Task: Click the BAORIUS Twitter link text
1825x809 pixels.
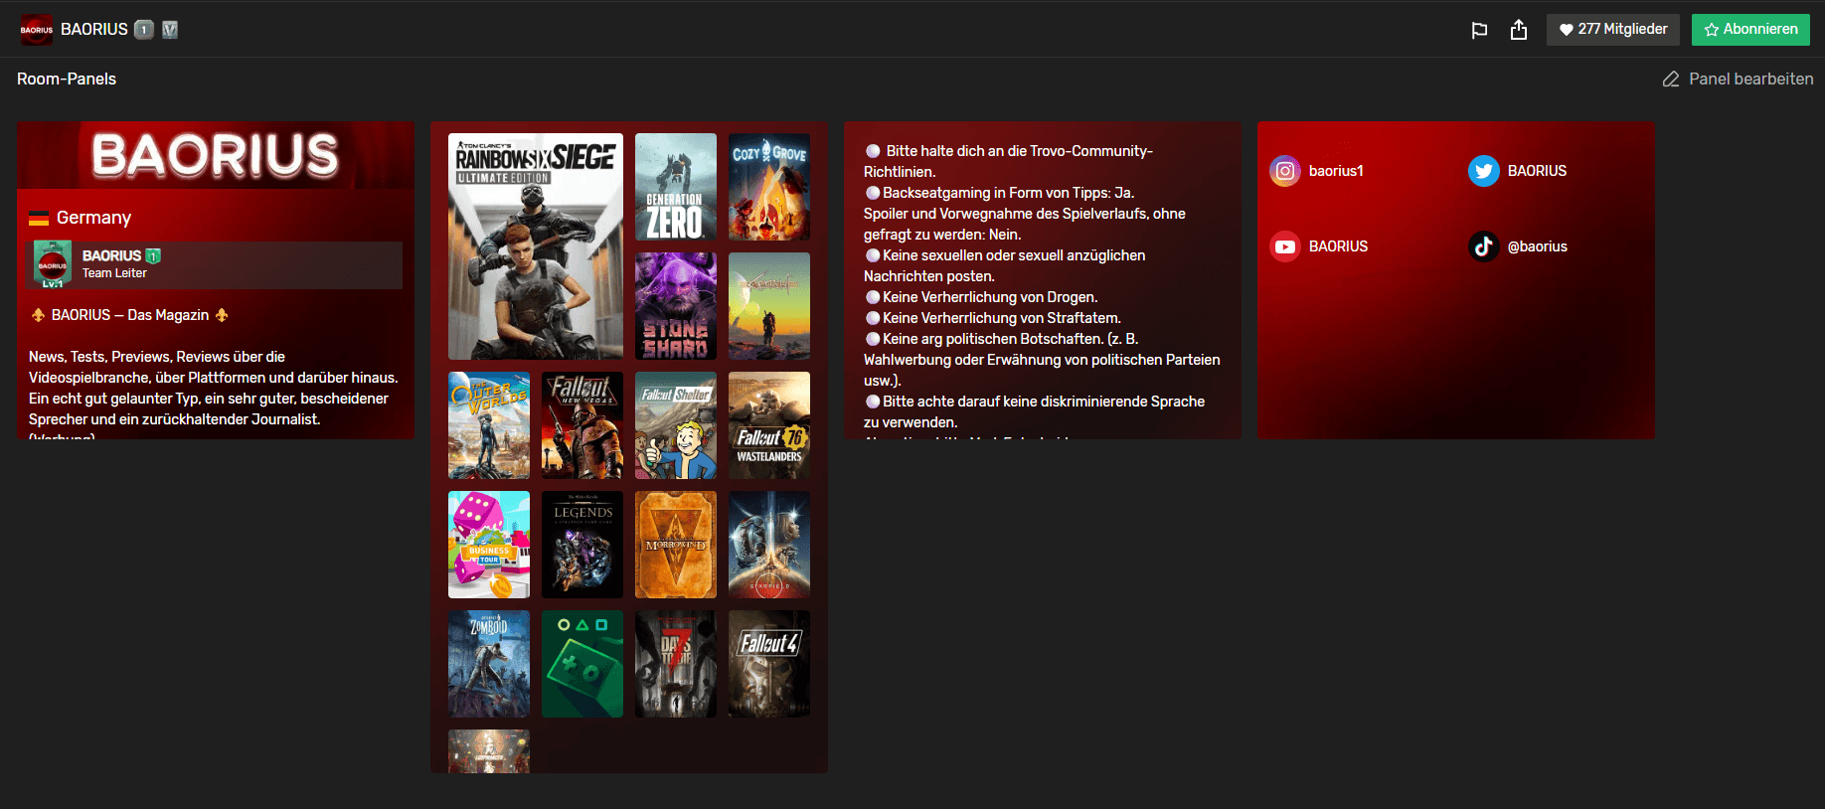Action: [x=1537, y=171]
